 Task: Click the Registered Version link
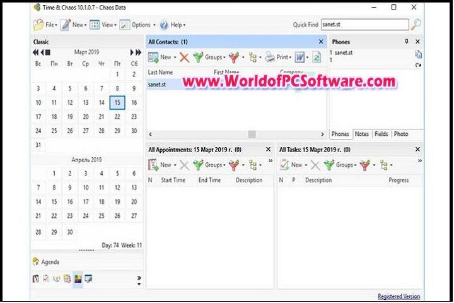point(399,296)
